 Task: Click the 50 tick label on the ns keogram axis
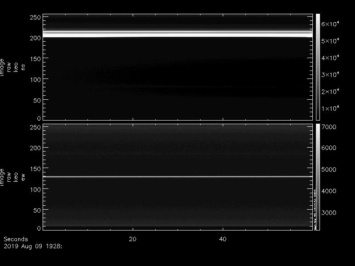point(37,101)
